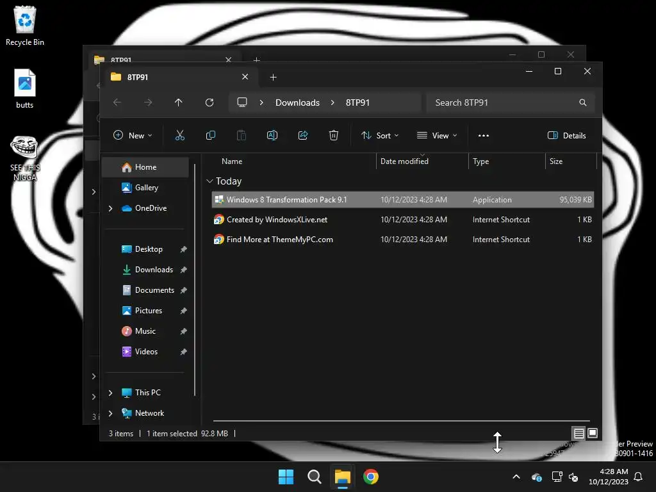Expand the OneDrive tree node
656x492 pixels.
tap(110, 208)
